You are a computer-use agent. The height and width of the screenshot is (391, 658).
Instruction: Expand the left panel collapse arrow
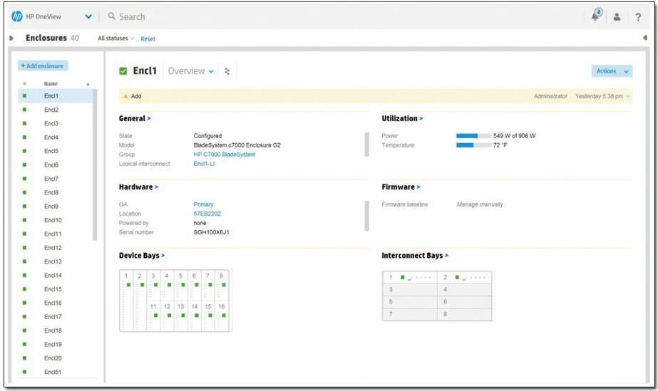pyautogui.click(x=11, y=38)
